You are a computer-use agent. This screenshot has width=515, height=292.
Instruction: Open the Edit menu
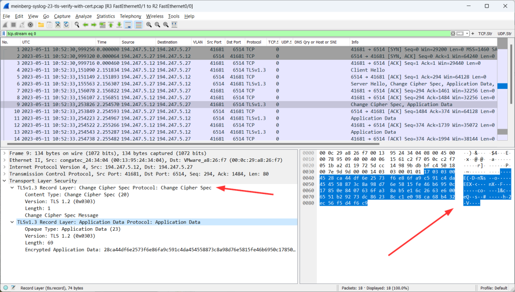point(19,16)
